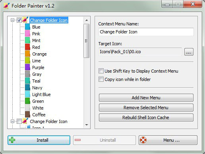Click the Blue folder color icon

27,27
